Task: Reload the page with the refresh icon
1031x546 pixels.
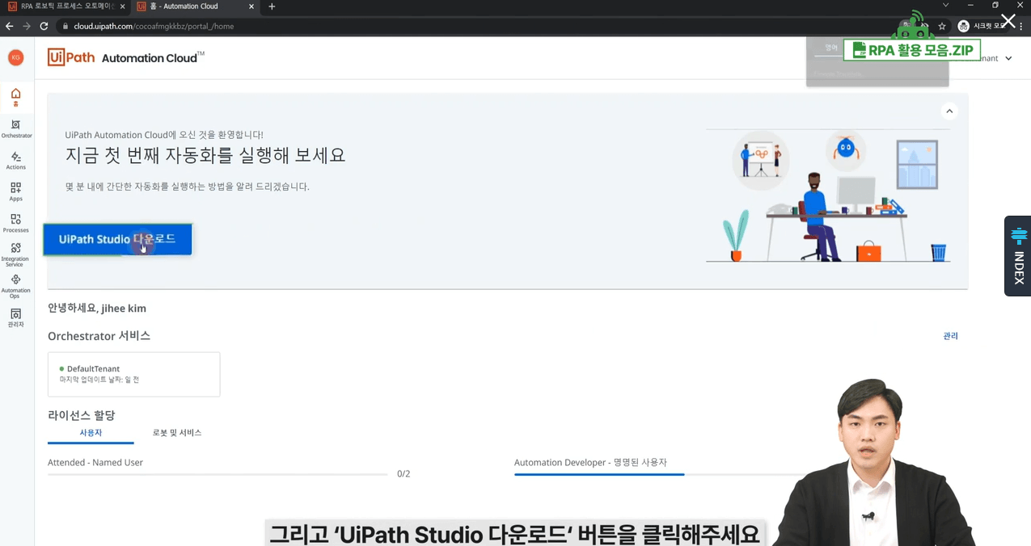Action: 44,26
